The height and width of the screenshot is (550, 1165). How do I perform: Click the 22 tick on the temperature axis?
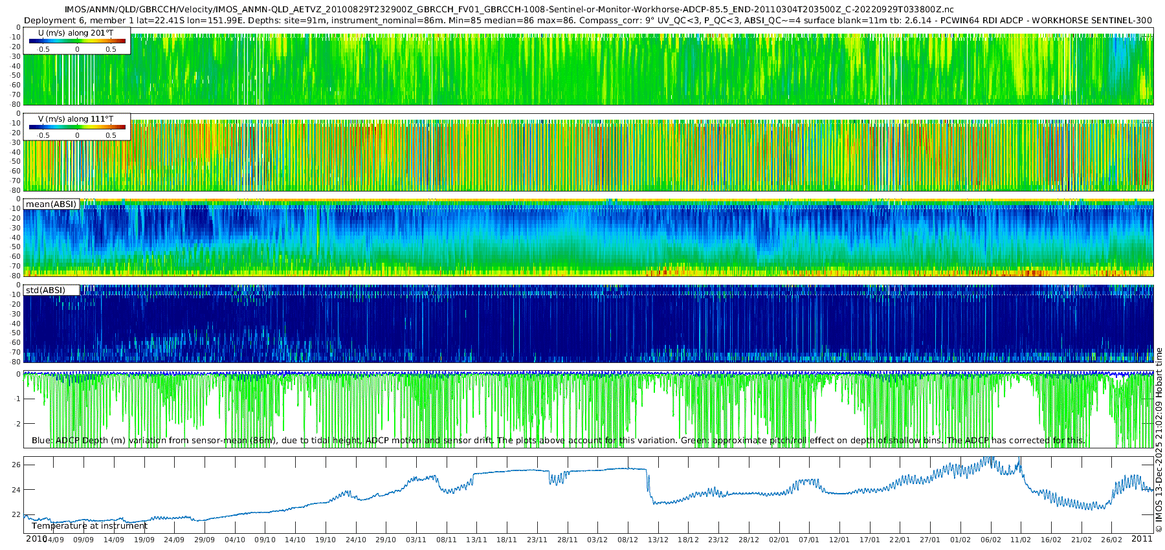coord(16,515)
